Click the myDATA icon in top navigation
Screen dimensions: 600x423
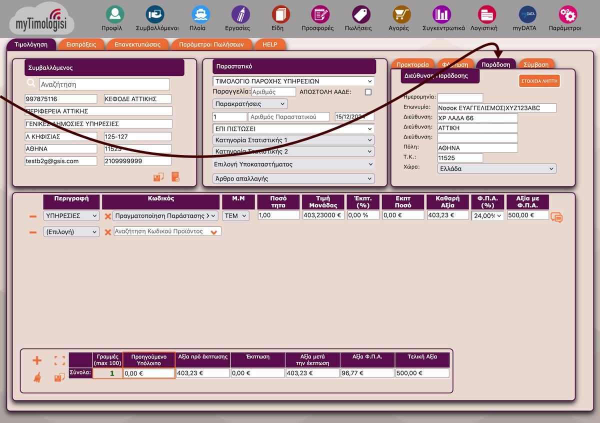click(524, 15)
